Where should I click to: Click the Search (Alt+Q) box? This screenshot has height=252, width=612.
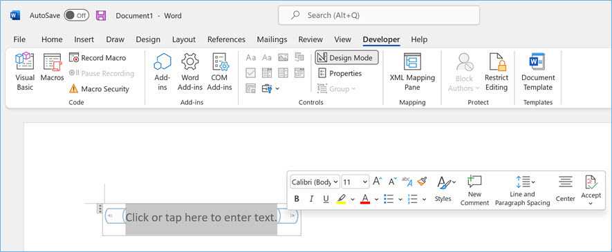point(379,16)
